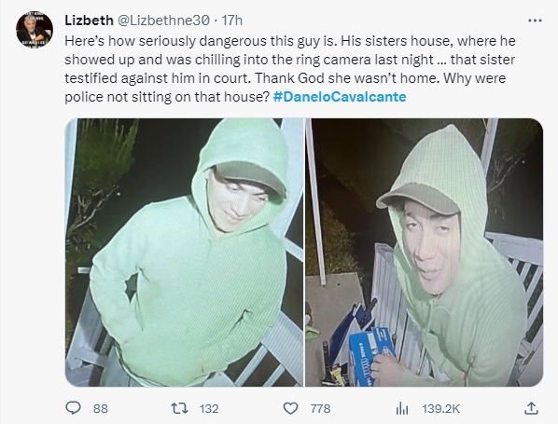Screen dimensions: 558x424
Task: Click the 88 replies count
Action: click(x=101, y=409)
